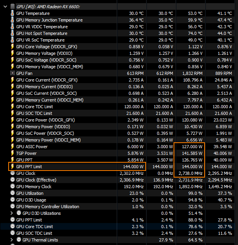Click the 2,738.0 MHz GPU Clock value

[x=190, y=173]
